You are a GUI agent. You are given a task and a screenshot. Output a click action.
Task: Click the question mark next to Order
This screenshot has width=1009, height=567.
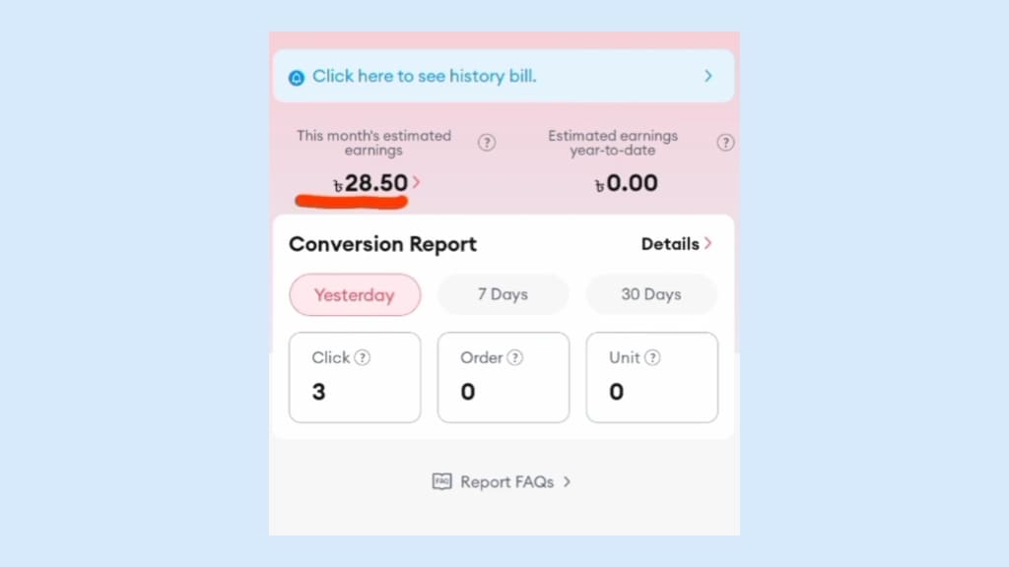[514, 358]
